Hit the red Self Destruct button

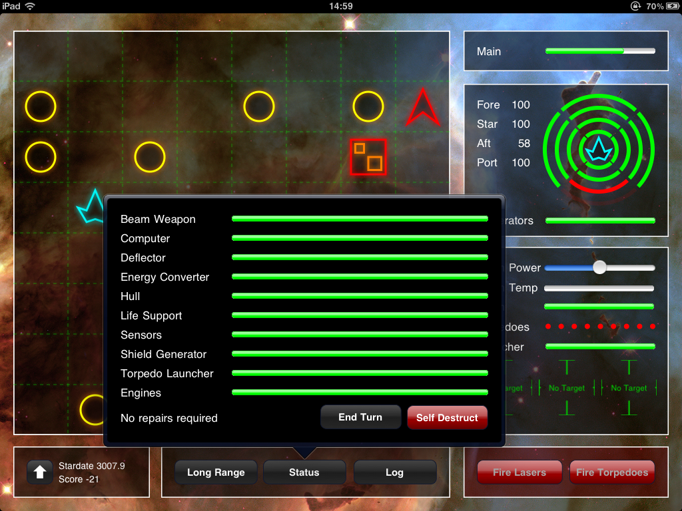pos(447,418)
